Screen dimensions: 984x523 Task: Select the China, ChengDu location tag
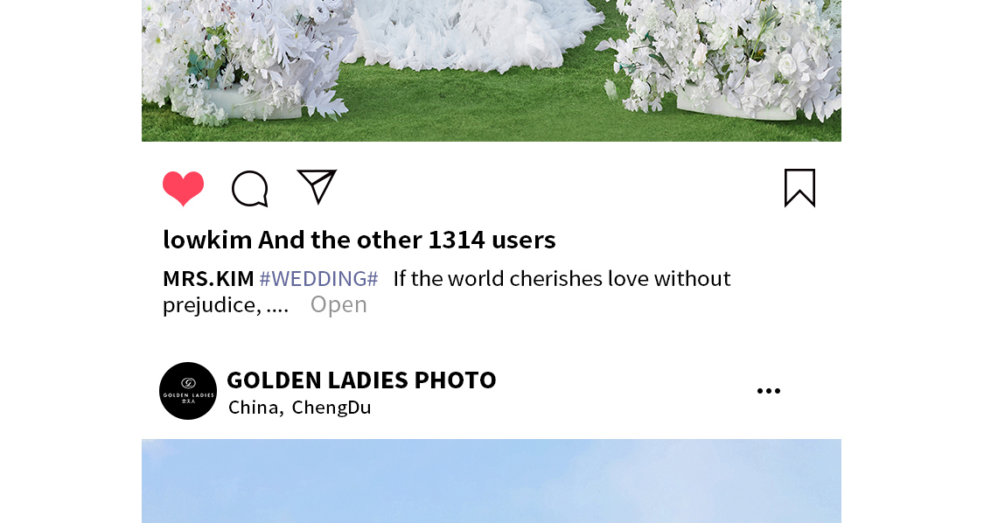(x=299, y=408)
